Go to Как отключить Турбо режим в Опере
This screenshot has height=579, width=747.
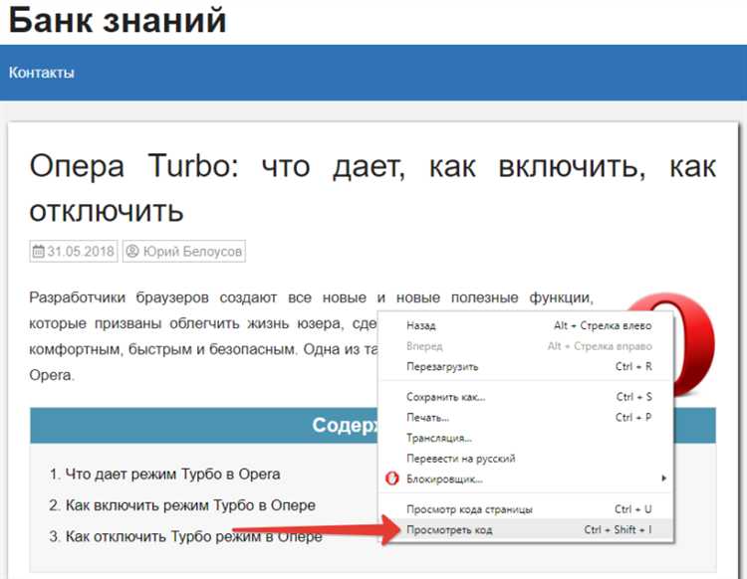pyautogui.click(x=193, y=536)
